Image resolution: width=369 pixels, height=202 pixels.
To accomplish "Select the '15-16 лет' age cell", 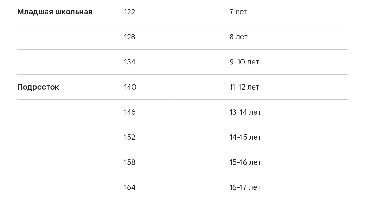I will [x=246, y=162].
